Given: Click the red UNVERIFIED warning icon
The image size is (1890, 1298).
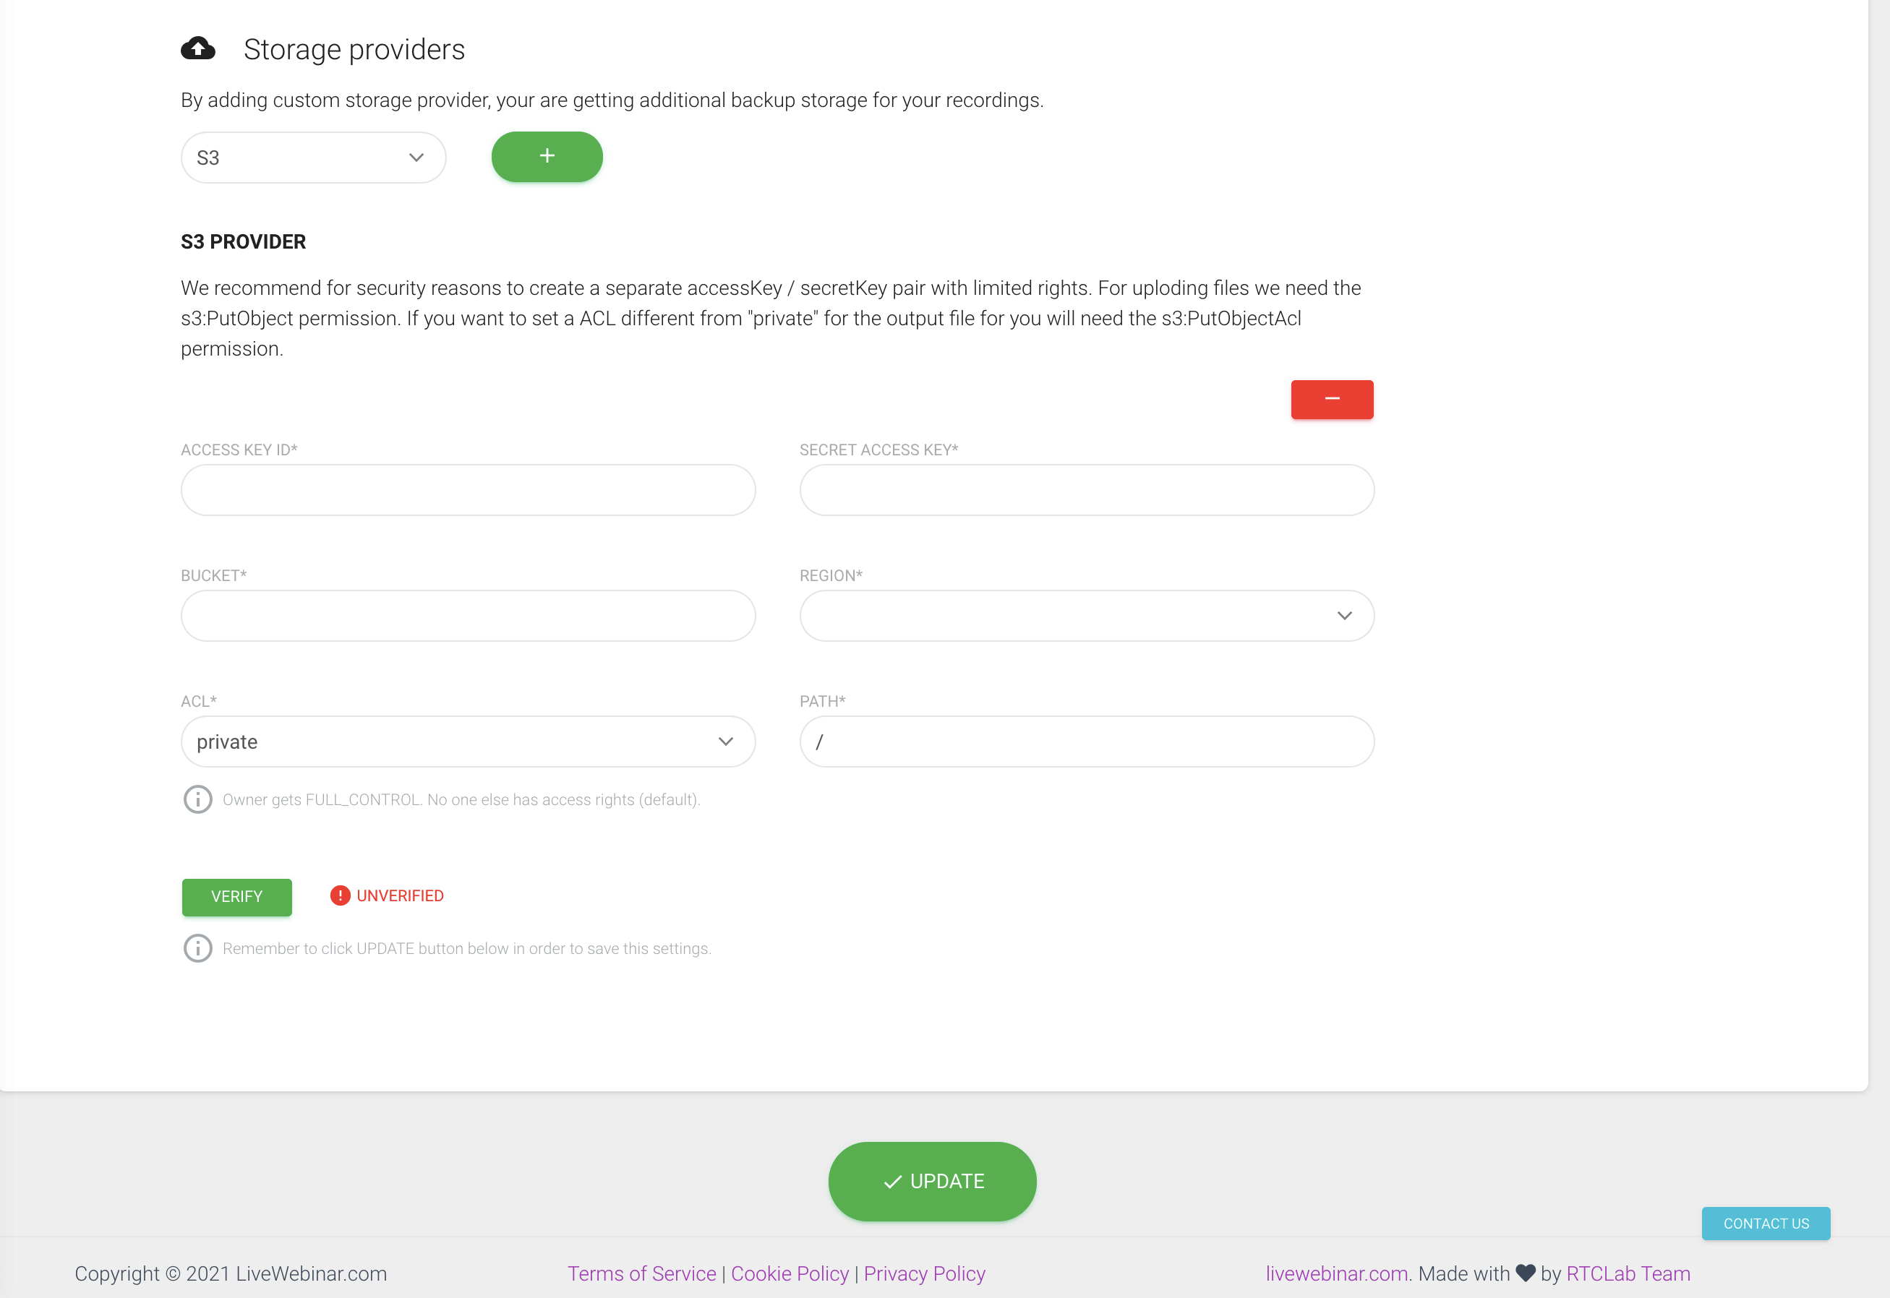Looking at the screenshot, I should click(340, 895).
